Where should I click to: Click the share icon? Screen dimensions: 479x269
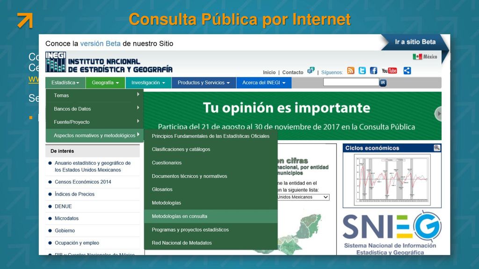pos(407,71)
